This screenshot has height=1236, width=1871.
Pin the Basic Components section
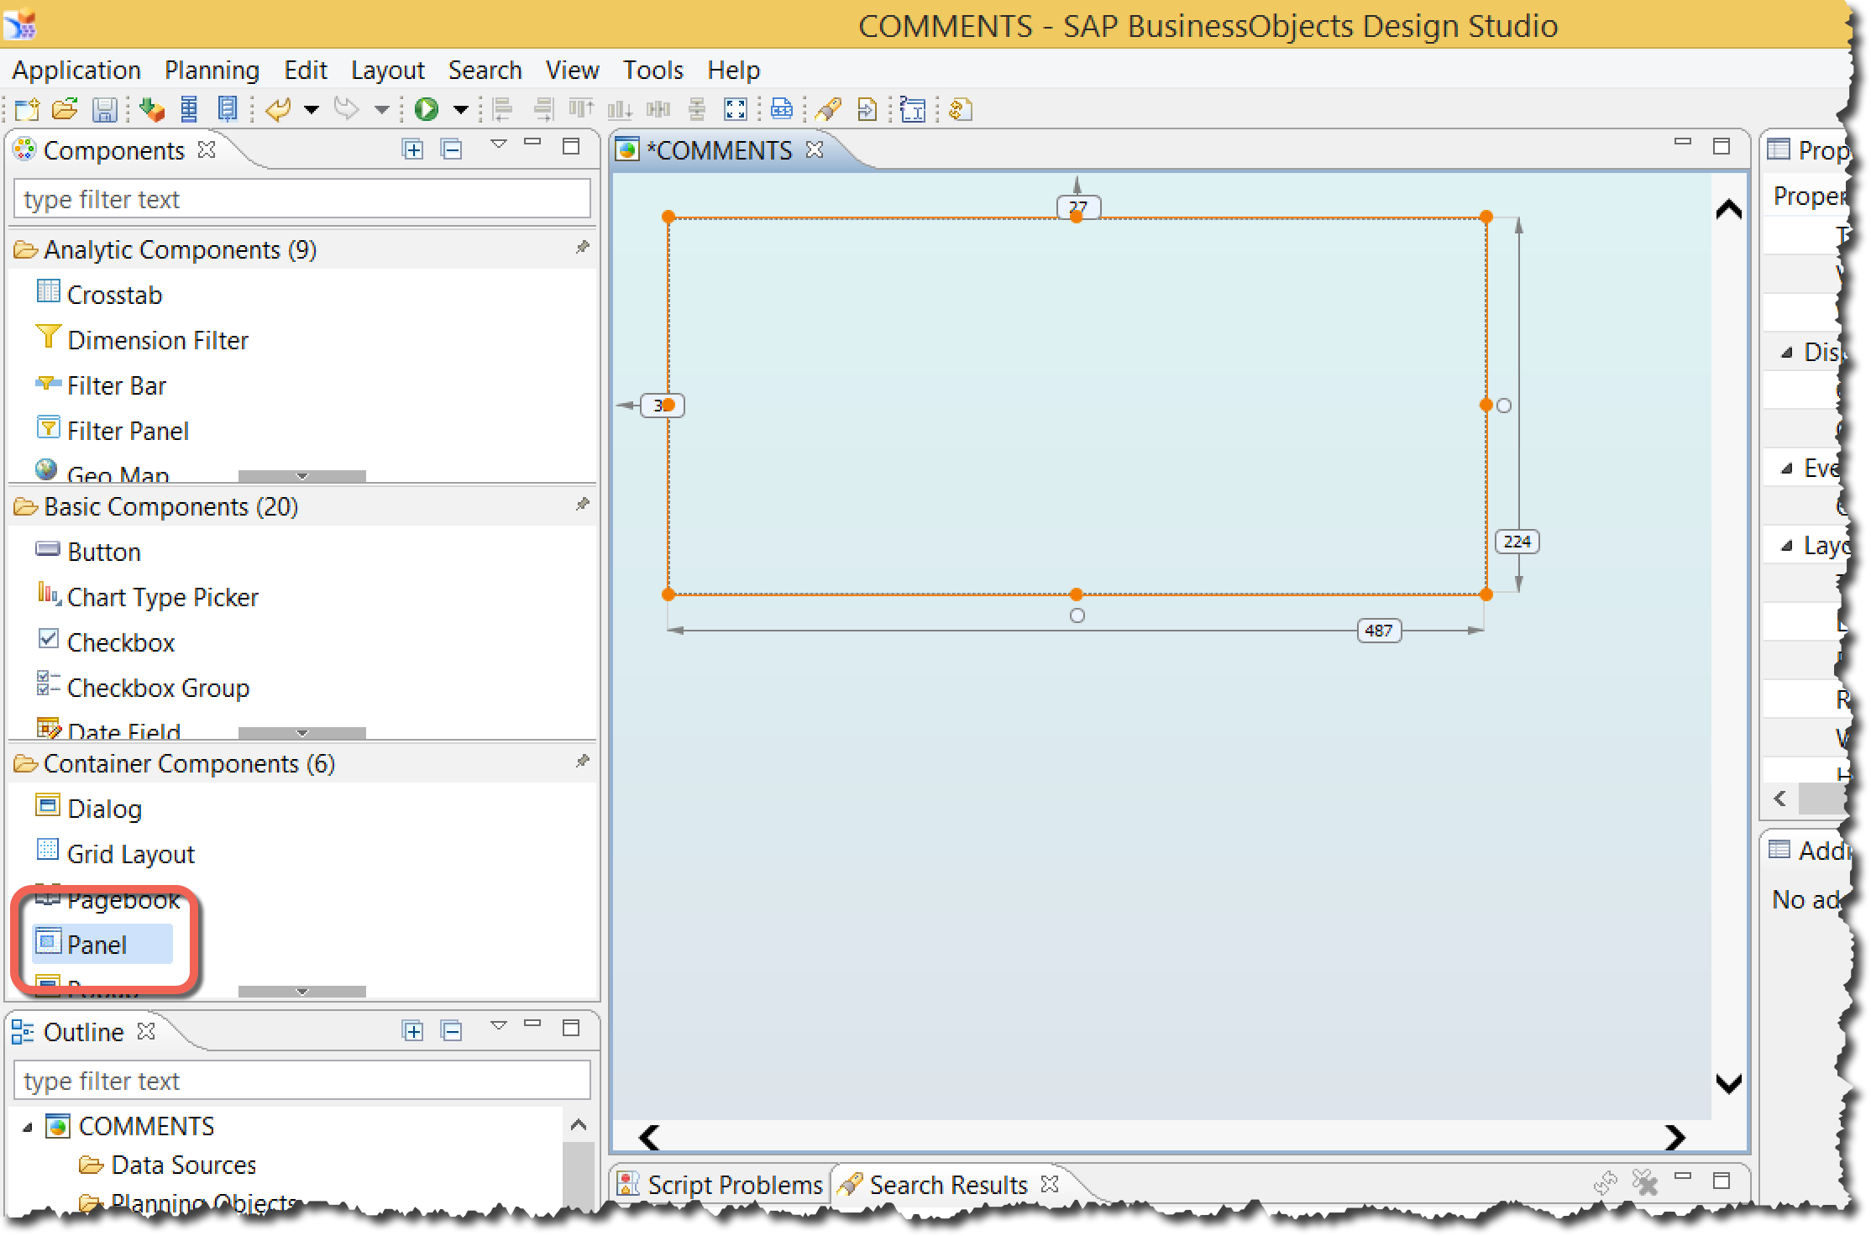[x=583, y=505]
